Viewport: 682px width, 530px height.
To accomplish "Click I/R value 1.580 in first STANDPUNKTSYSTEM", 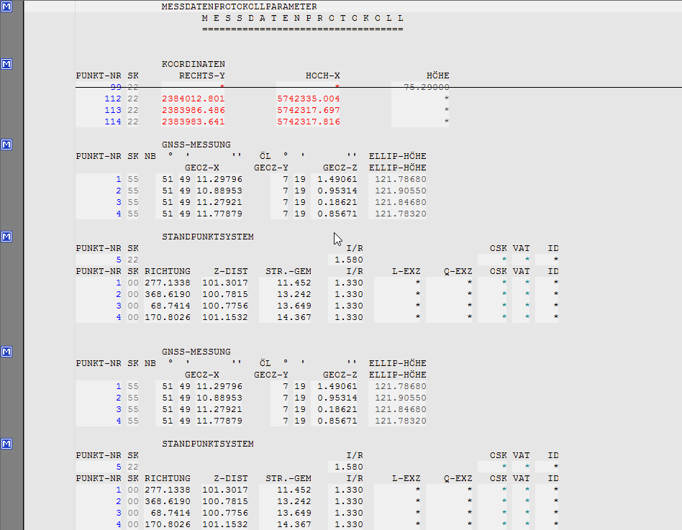I will click(x=349, y=260).
